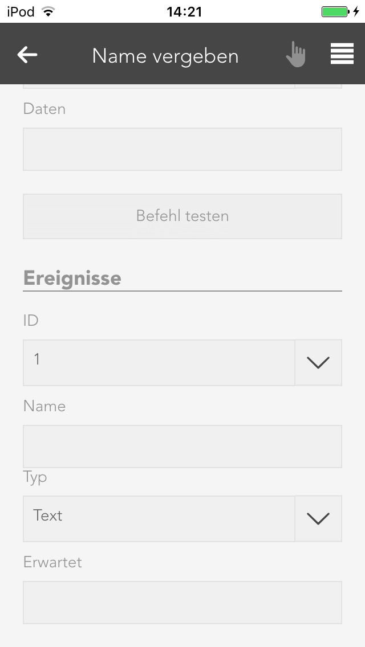The height and width of the screenshot is (647, 365).
Task: Tap the iPod carrier label
Action: click(x=21, y=11)
